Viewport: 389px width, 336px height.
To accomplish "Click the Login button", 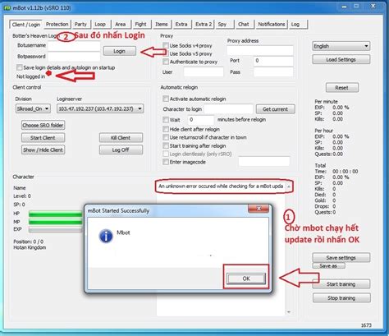I will click(x=119, y=51).
